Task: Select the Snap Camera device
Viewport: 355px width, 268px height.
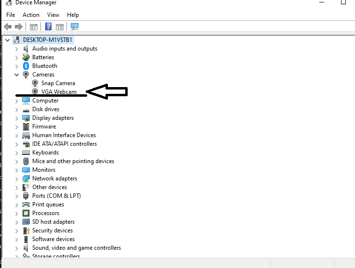Action: click(58, 83)
